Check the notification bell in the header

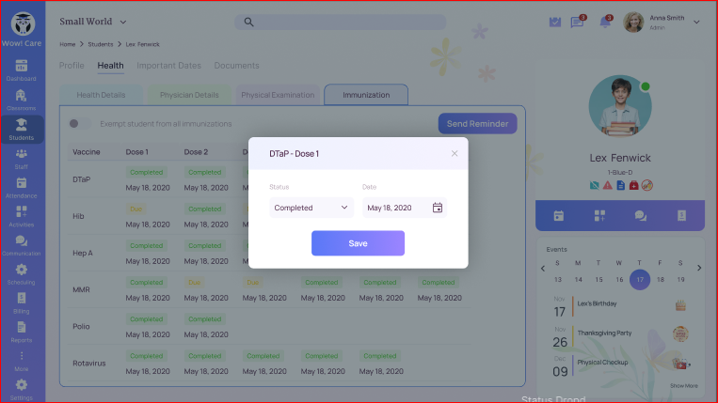[x=604, y=22]
